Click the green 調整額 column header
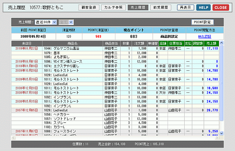 (x=198, y=43)
